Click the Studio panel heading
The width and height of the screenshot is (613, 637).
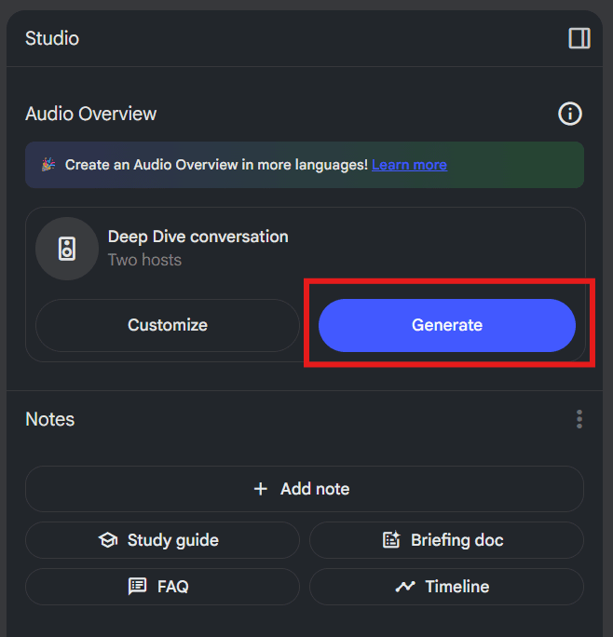(52, 38)
